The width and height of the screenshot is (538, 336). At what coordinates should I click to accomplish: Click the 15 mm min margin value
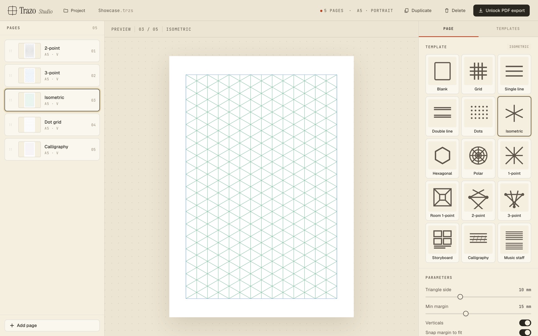(525, 306)
